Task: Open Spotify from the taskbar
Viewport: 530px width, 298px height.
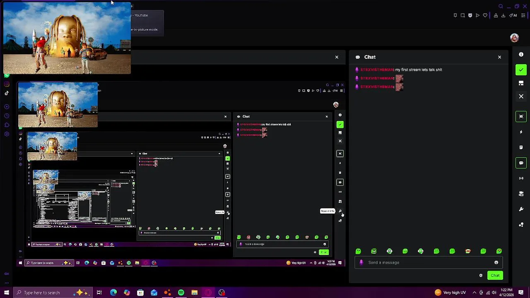Action: pyautogui.click(x=181, y=293)
